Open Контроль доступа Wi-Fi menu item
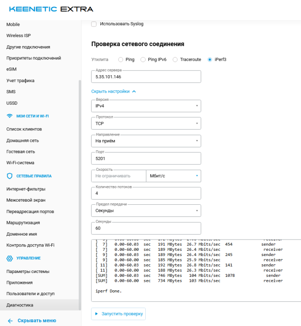Screen dimensions: 301x326 point(30,245)
